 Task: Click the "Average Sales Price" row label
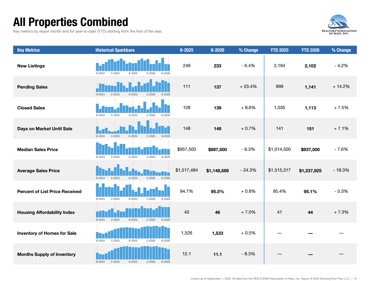(38, 171)
